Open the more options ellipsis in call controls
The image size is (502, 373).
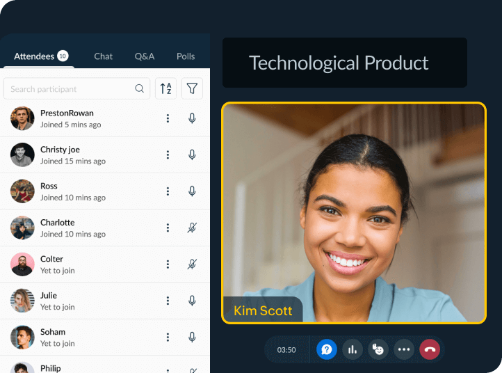coord(404,349)
